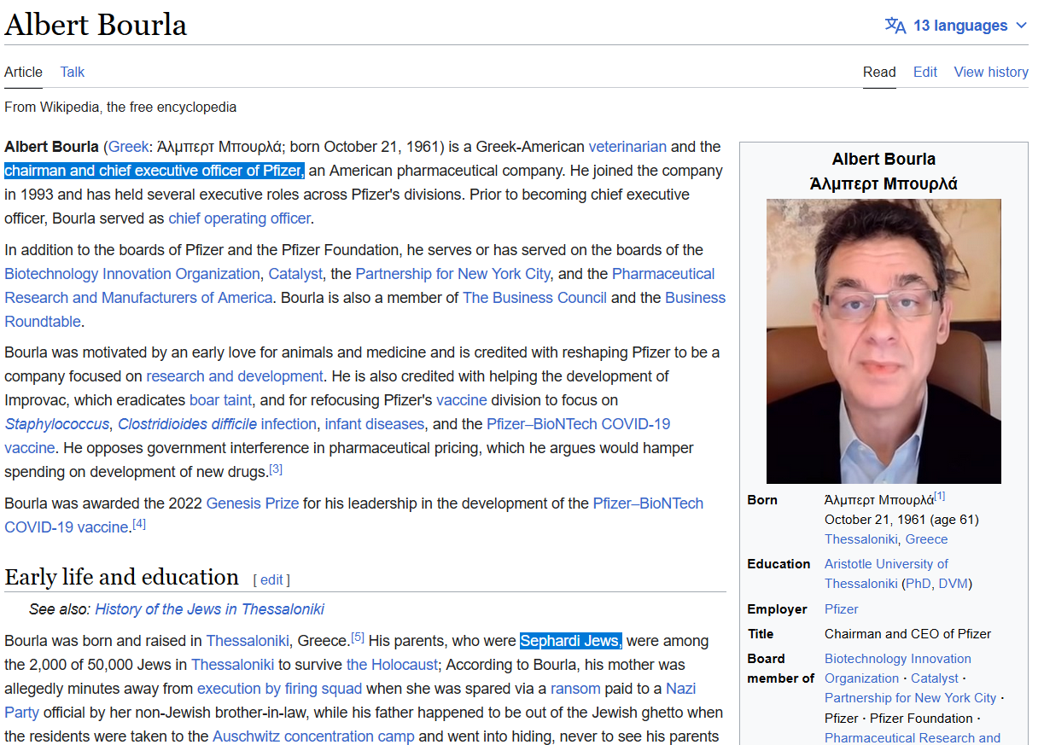This screenshot has width=1044, height=745.
Task: Follow The Business Council link
Action: click(535, 298)
